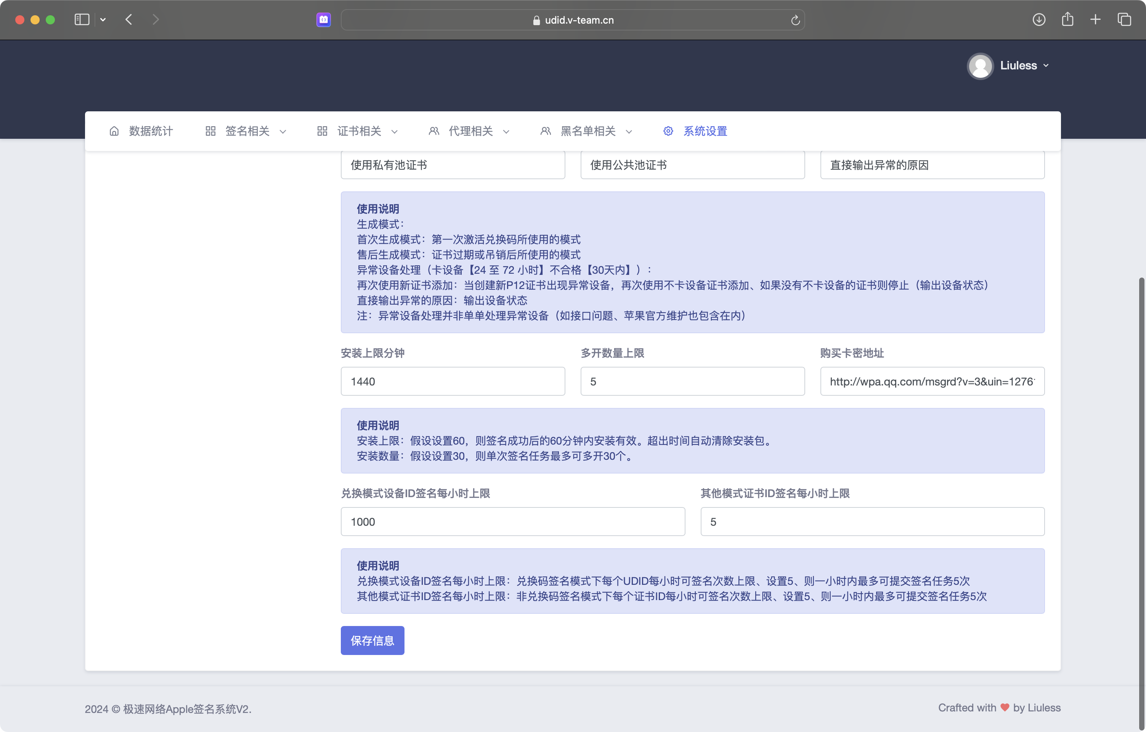Image resolution: width=1146 pixels, height=732 pixels.
Task: Click the 兑换模式设备ID签名每小时上限 field
Action: [x=512, y=522]
